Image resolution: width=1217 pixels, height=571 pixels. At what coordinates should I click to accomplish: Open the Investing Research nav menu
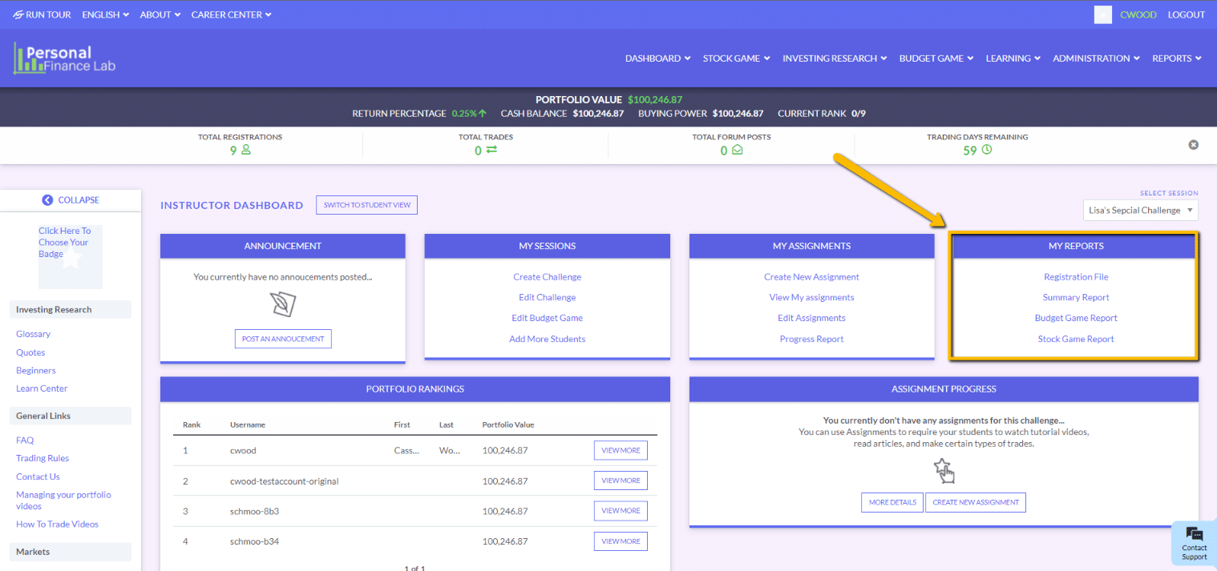(x=835, y=58)
